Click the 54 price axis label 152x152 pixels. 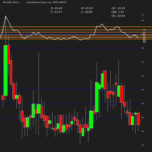142,62
